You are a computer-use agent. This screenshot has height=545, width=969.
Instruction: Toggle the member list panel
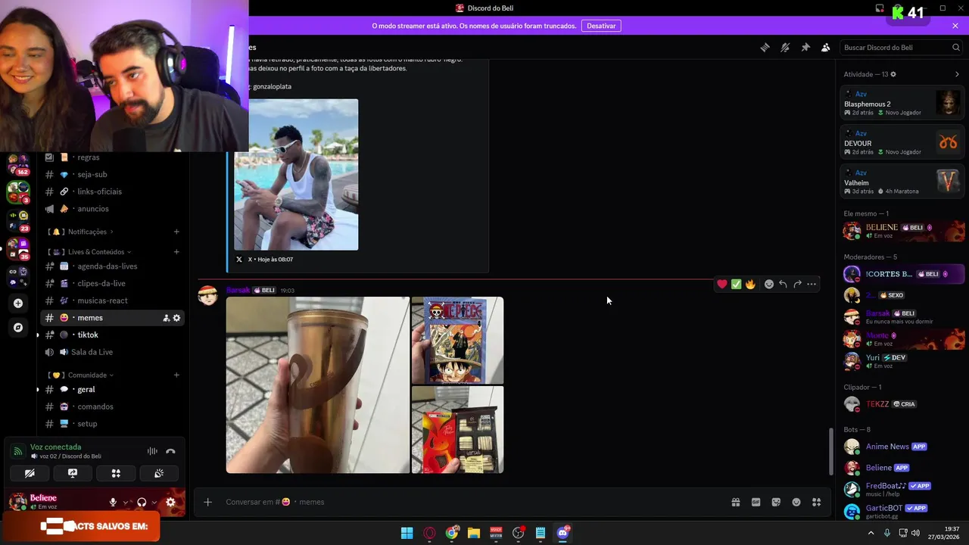[x=826, y=47]
